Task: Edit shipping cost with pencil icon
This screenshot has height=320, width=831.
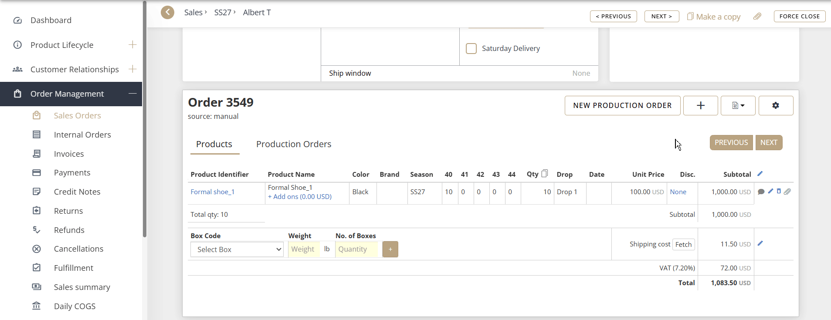Action: click(x=760, y=244)
